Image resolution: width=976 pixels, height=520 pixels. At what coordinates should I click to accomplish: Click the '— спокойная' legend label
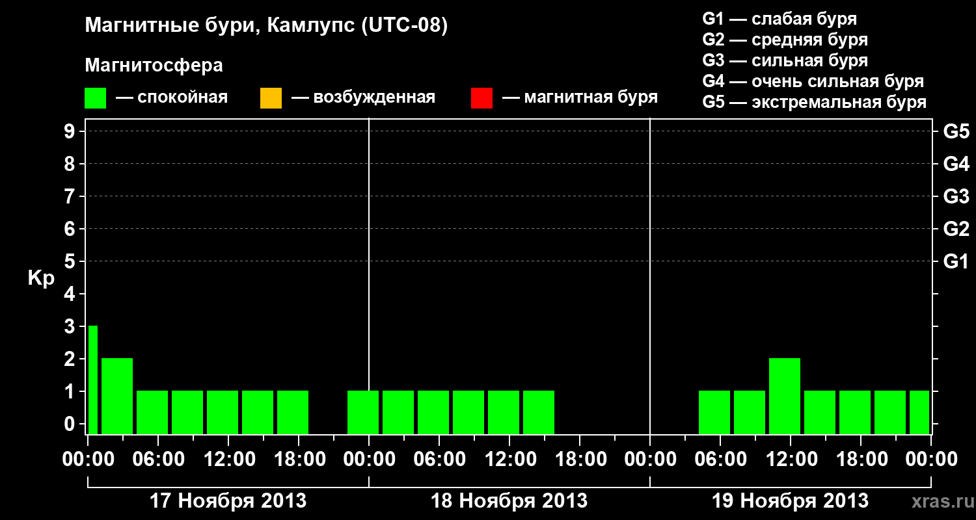pyautogui.click(x=172, y=97)
